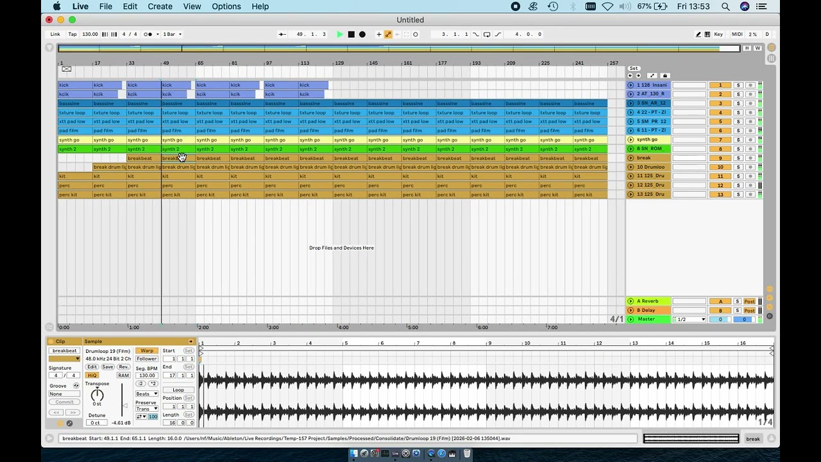Click the tempo field showing 130.00
Screen dimensions: 821x462
point(90,34)
